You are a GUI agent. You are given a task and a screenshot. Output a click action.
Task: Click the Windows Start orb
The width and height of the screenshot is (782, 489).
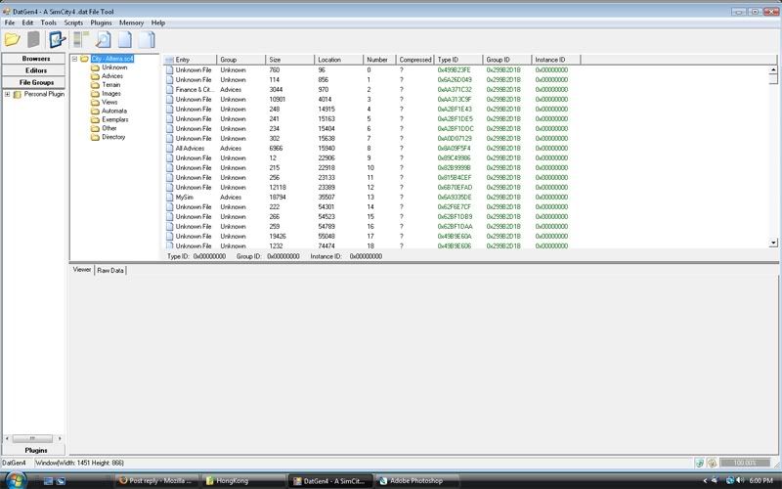pos(15,480)
